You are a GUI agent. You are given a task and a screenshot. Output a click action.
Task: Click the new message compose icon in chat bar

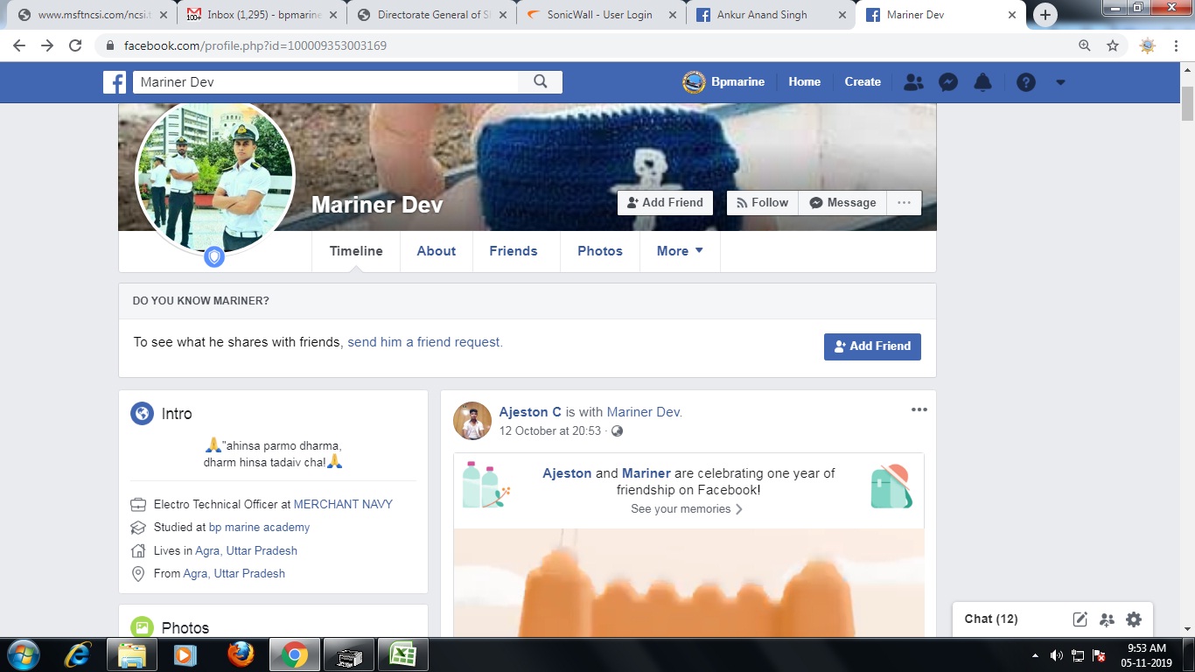[1080, 619]
